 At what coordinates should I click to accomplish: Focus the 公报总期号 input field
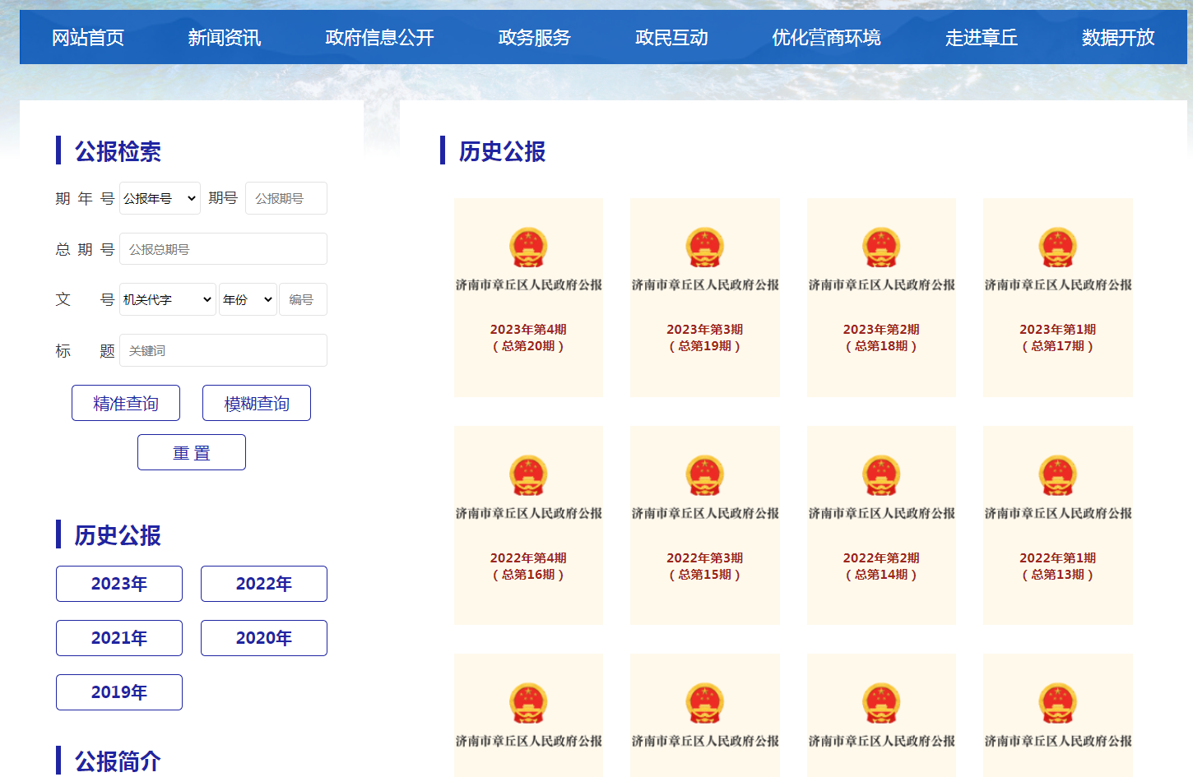click(x=223, y=249)
